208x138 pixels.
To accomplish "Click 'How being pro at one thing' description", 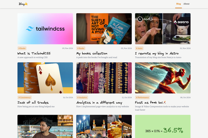I will click(36, 107).
